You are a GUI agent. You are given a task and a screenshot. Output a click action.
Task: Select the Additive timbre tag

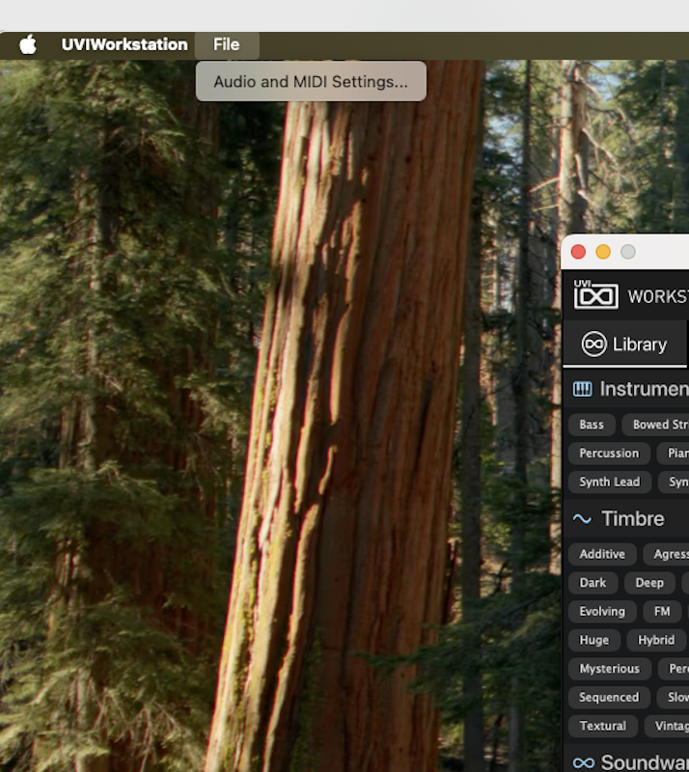click(602, 554)
